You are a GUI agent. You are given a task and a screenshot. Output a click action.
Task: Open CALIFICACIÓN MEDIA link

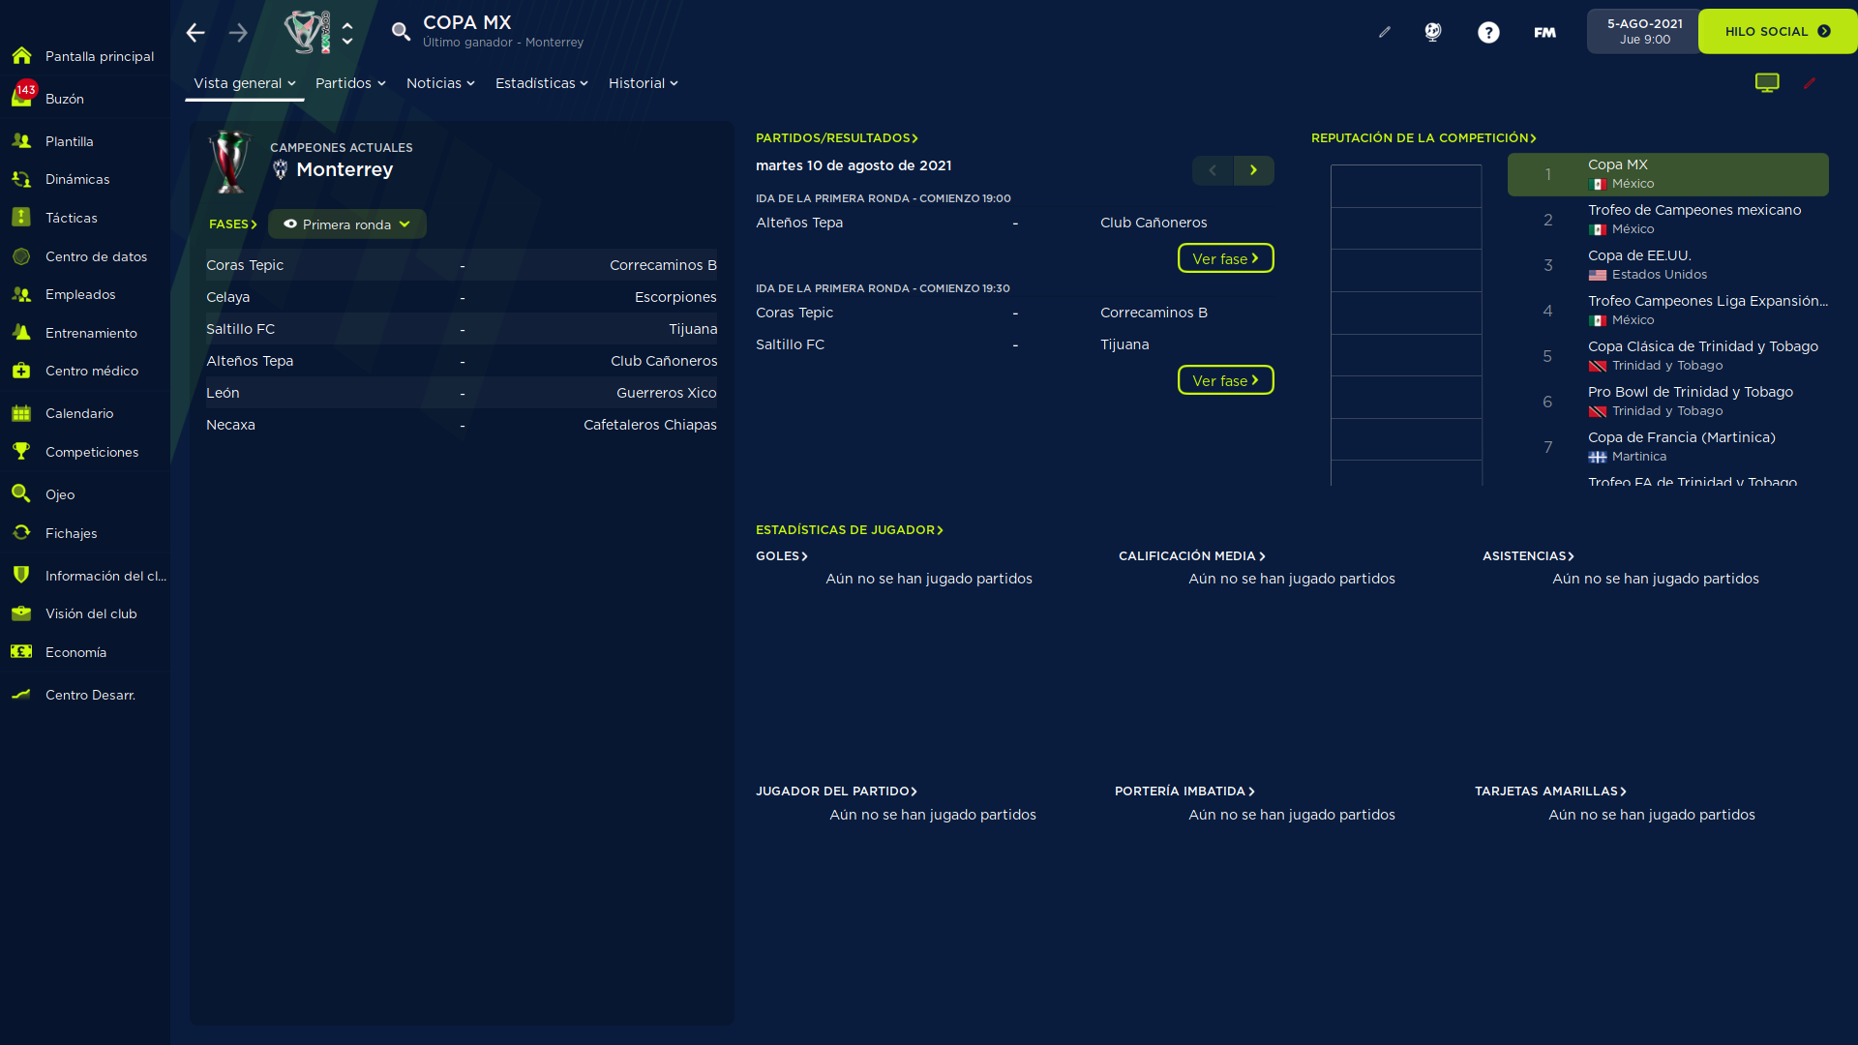click(1192, 556)
